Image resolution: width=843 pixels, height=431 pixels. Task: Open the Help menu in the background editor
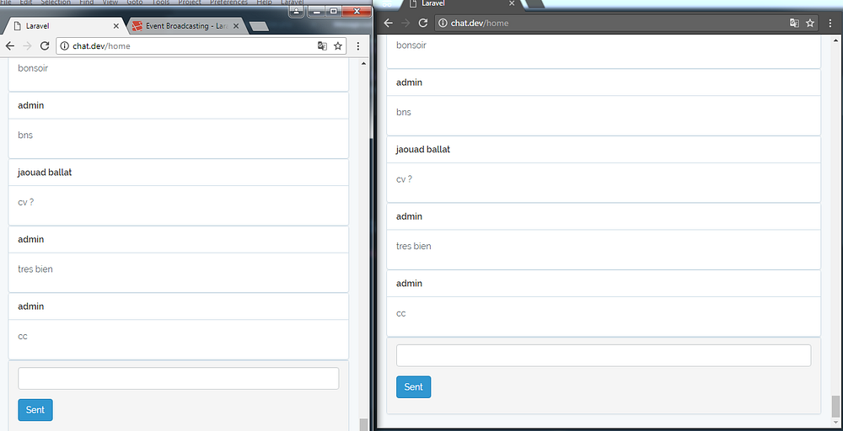pos(264,3)
